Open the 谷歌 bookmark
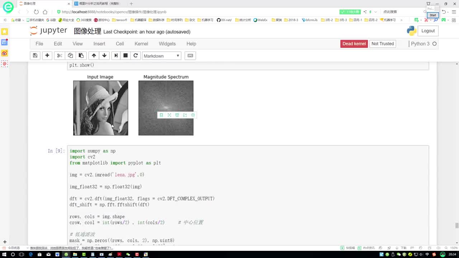The height and width of the screenshot is (258, 459). pos(51,20)
